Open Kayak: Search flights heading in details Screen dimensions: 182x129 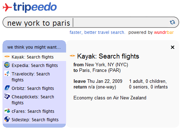coord(108,56)
